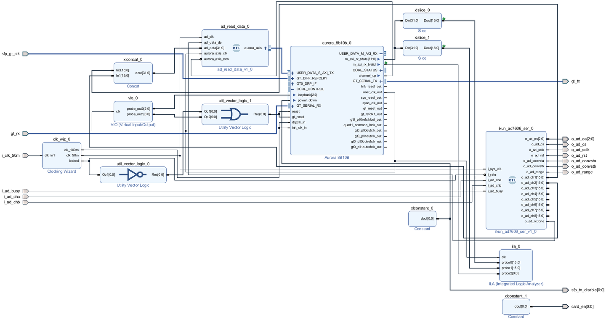Expand the GT0_DRP_IF interface plus
Image resolution: width=606 pixels, height=319 pixels.
pos(293,84)
